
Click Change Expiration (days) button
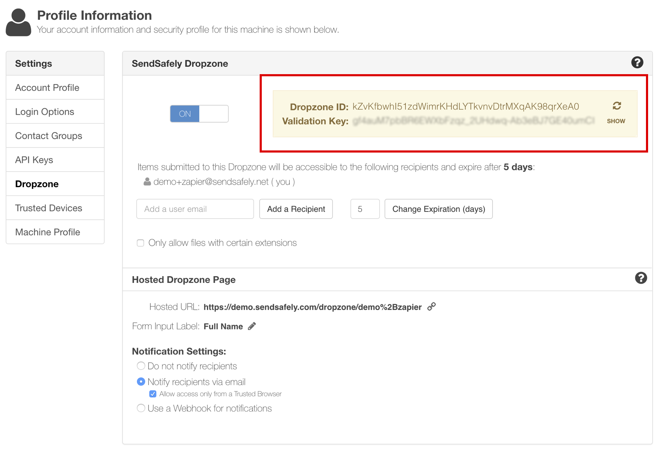click(x=439, y=209)
